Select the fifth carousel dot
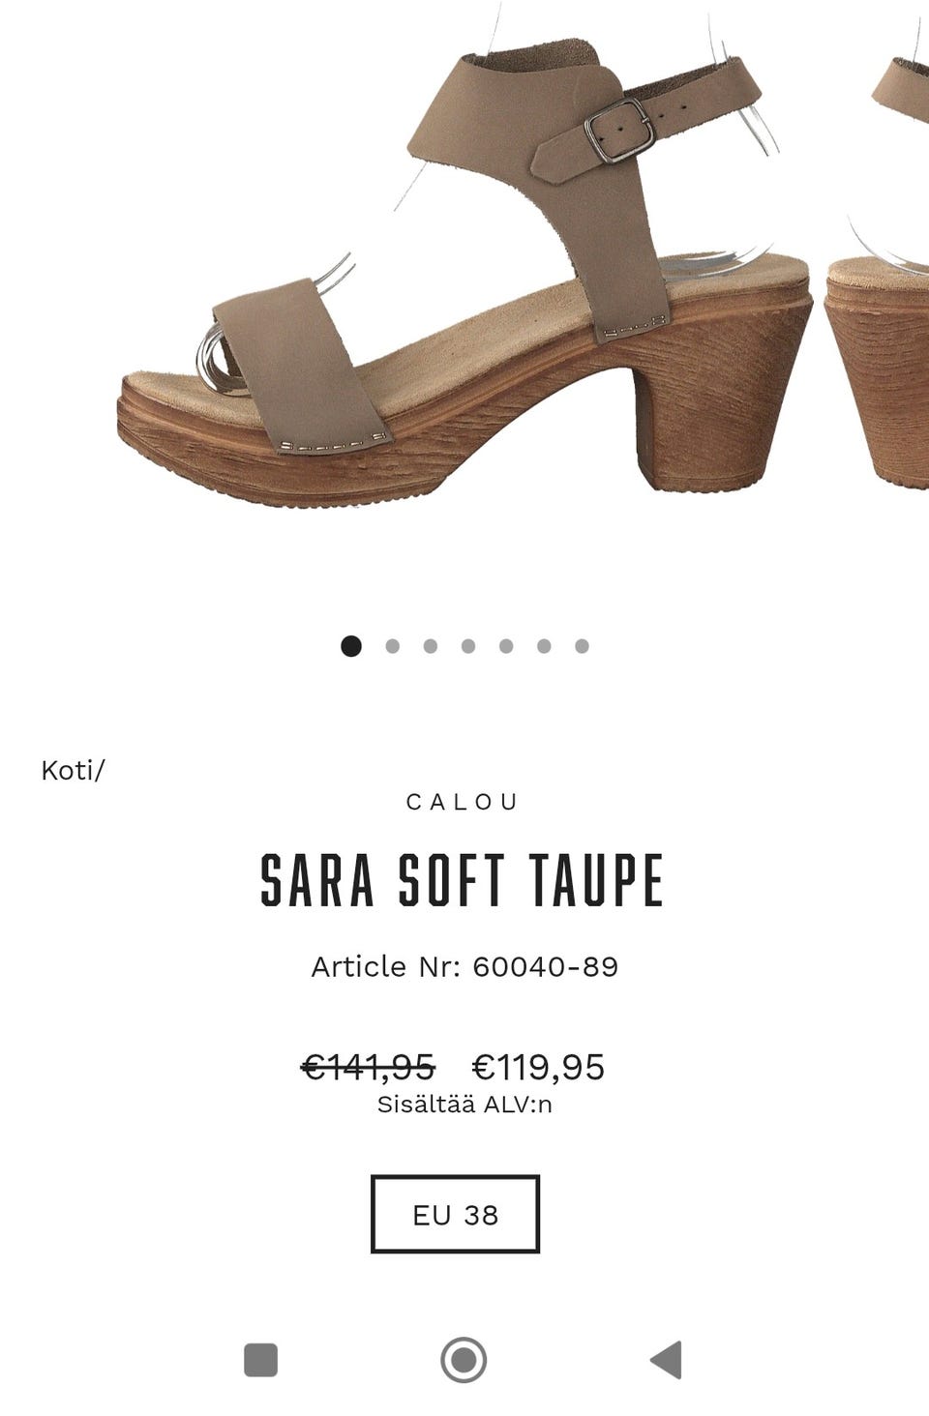Screen dimensions: 929x1416 click(506, 646)
